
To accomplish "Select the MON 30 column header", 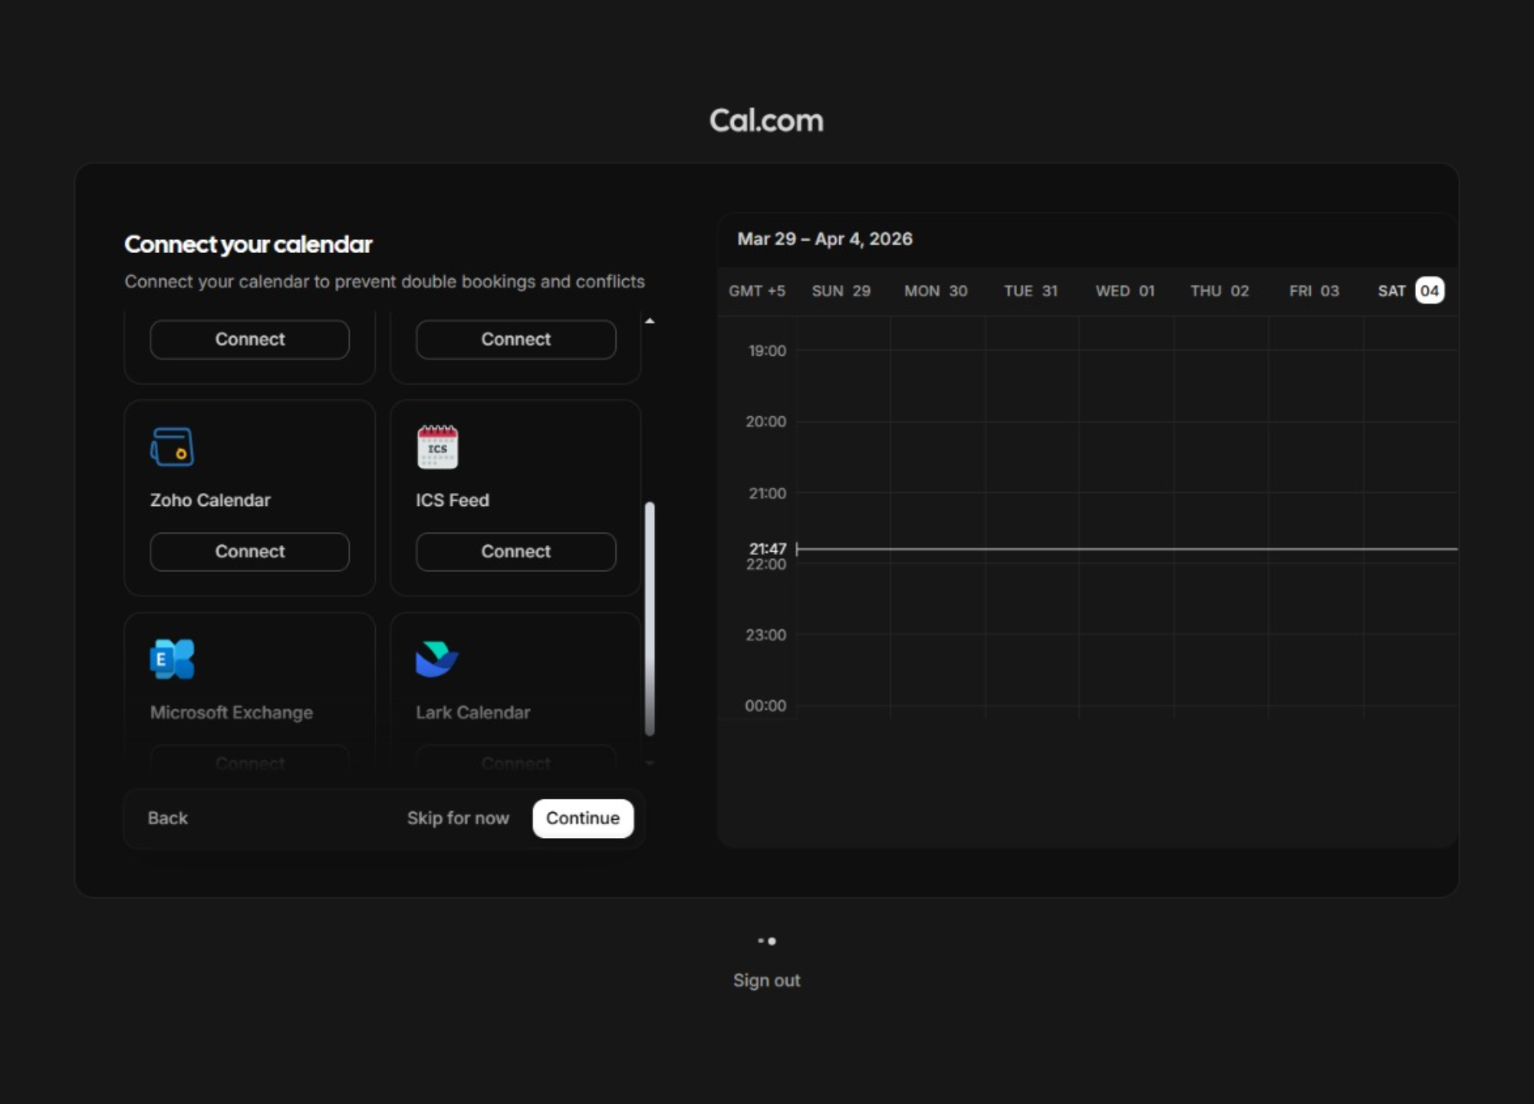I will coord(936,291).
